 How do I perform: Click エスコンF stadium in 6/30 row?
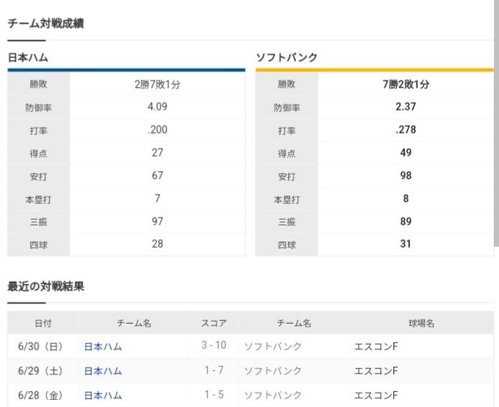pyautogui.click(x=376, y=346)
